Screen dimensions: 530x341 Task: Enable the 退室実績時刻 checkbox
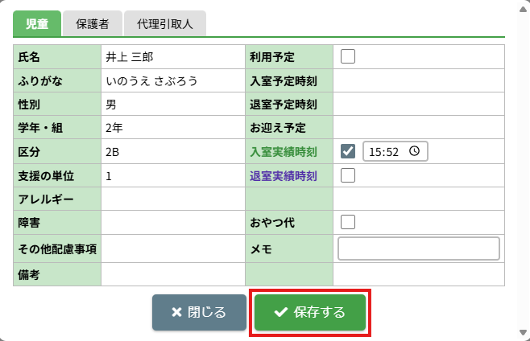[x=348, y=175]
